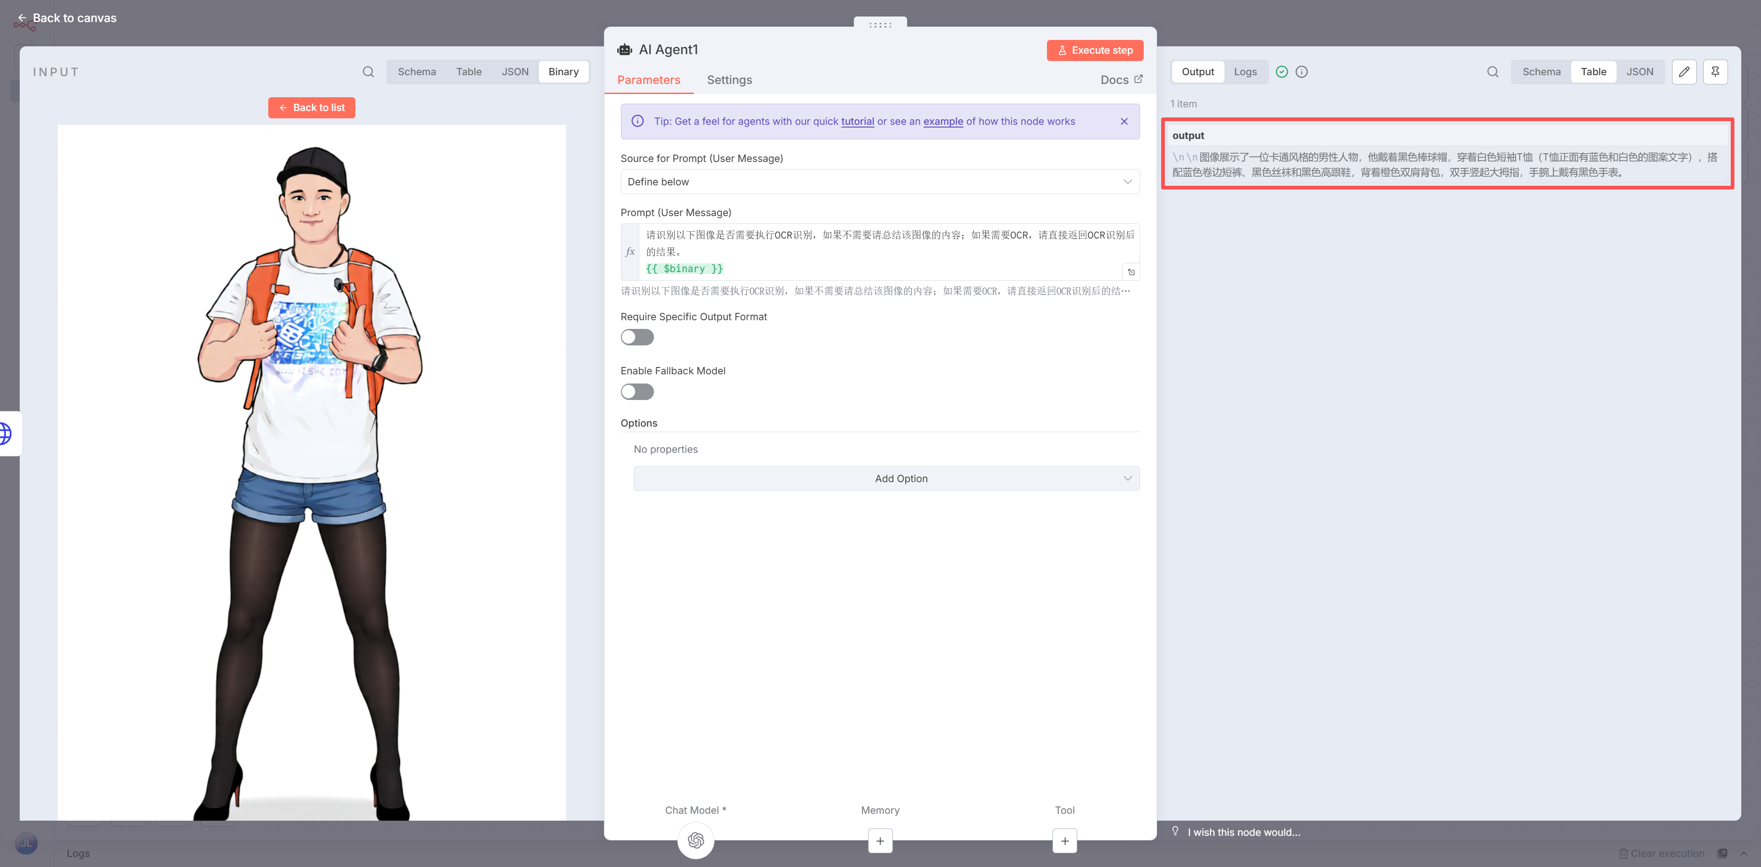The width and height of the screenshot is (1761, 867).
Task: Open Source for Prompt dropdown
Action: pos(879,182)
